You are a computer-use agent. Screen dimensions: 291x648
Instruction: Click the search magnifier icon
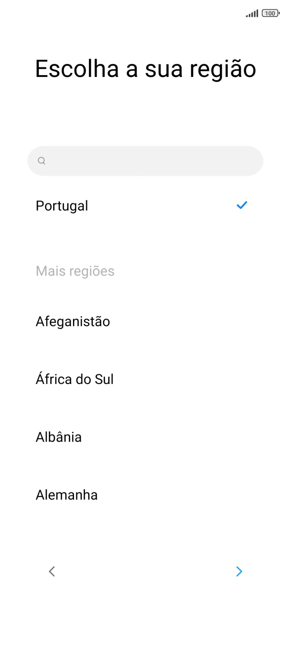pyautogui.click(x=42, y=160)
